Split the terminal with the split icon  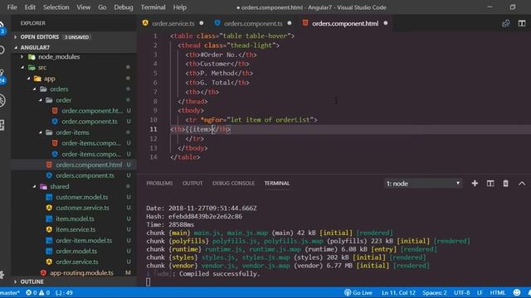point(490,183)
